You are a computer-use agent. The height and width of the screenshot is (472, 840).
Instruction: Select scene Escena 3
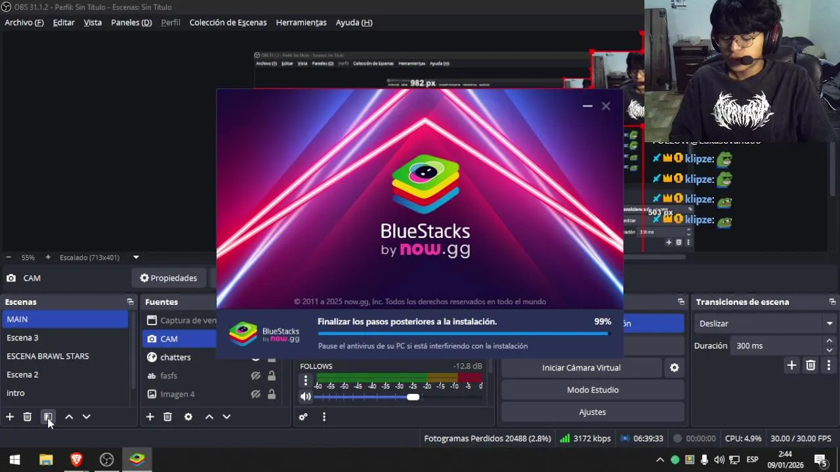[65, 338]
